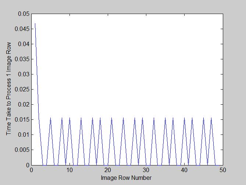Select the y-axis tick label 0.045
This screenshot has height=185, width=246.
pos(21,29)
